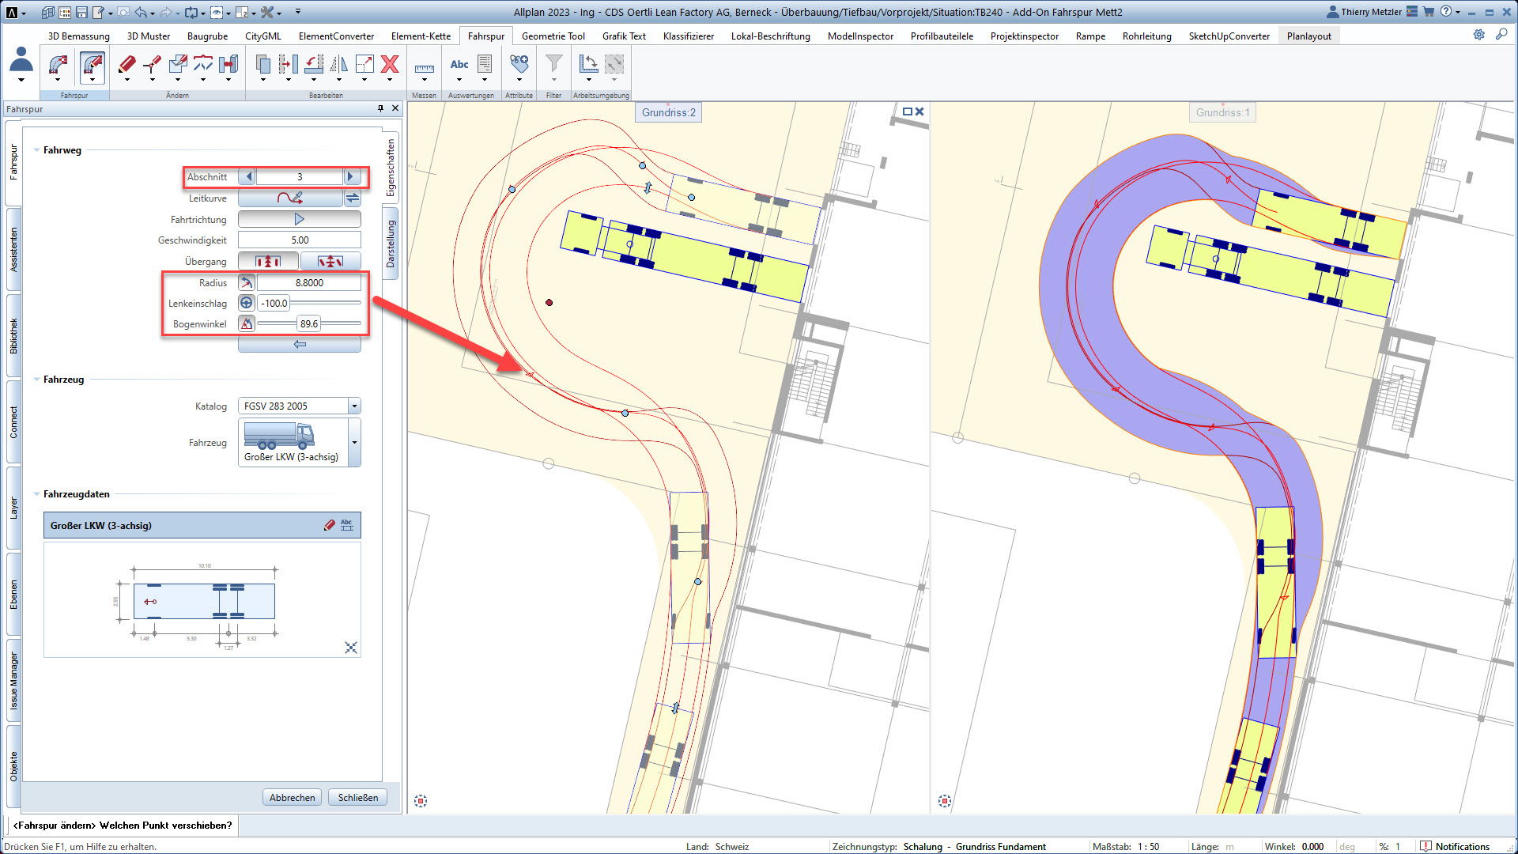This screenshot has height=854, width=1518.
Task: Expand the Fahrweg section expander
Action: [x=37, y=149]
